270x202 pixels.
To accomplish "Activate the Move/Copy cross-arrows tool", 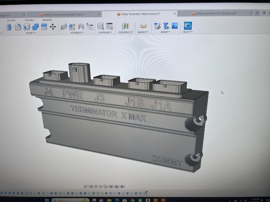I will (x=53, y=27).
